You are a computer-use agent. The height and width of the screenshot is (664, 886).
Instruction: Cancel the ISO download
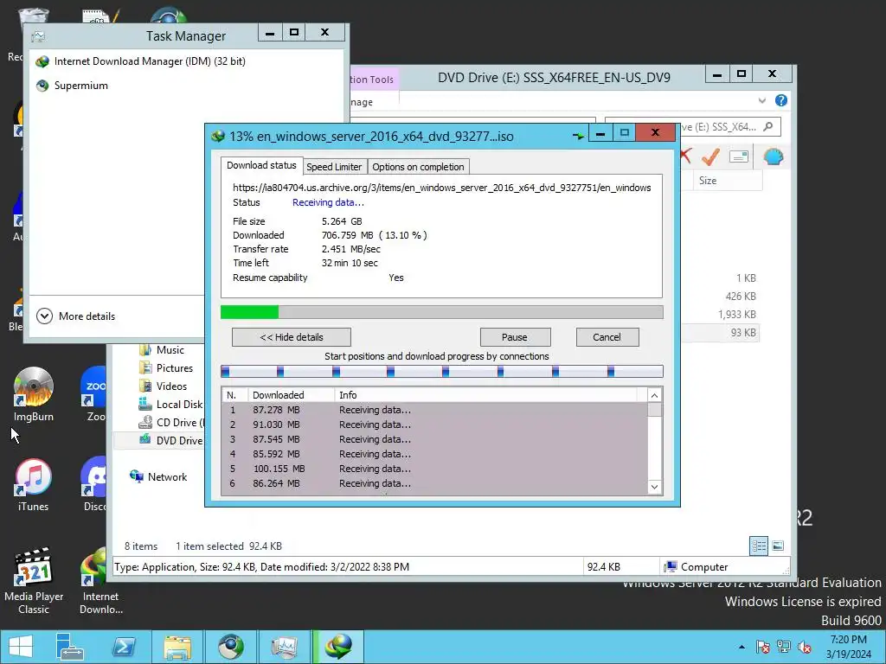coord(607,337)
